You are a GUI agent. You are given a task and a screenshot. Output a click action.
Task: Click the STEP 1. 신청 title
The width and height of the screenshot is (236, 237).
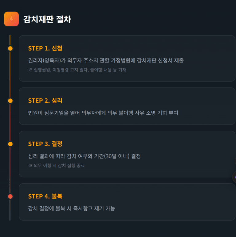[45, 48]
